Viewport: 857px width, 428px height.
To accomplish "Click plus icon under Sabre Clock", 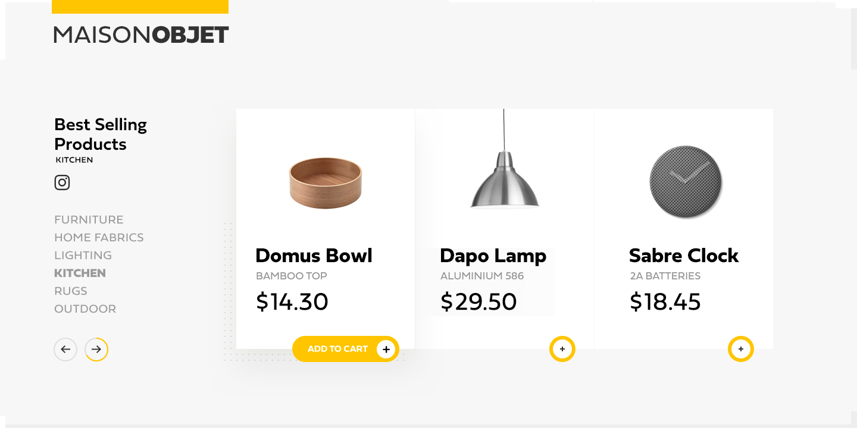I will tap(741, 349).
